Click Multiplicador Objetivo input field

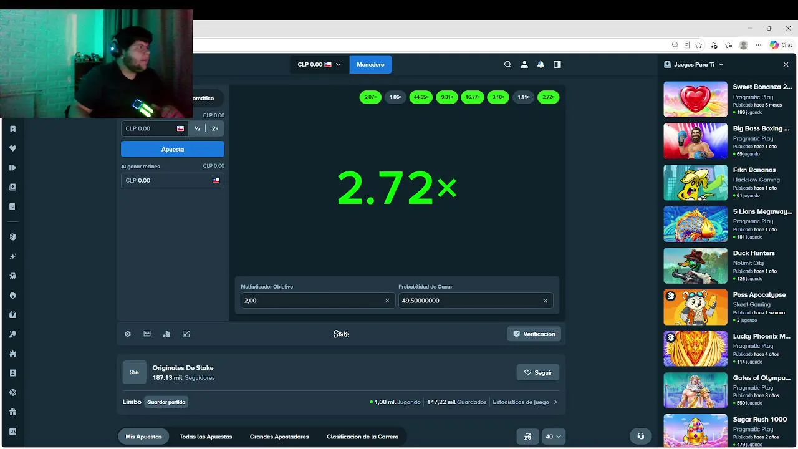[x=317, y=301]
